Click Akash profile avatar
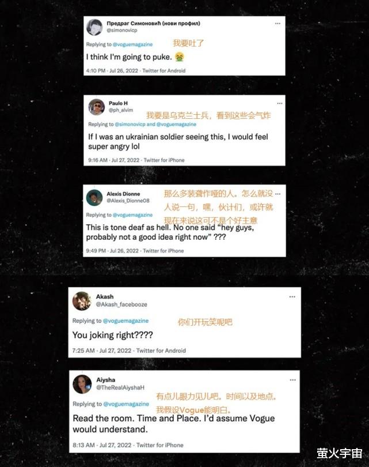Image resolution: width=369 pixels, height=467 pixels. coord(82,301)
